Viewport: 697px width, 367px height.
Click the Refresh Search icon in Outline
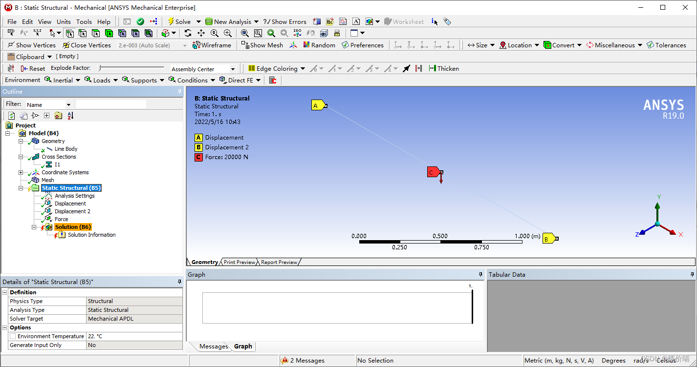tap(12, 116)
